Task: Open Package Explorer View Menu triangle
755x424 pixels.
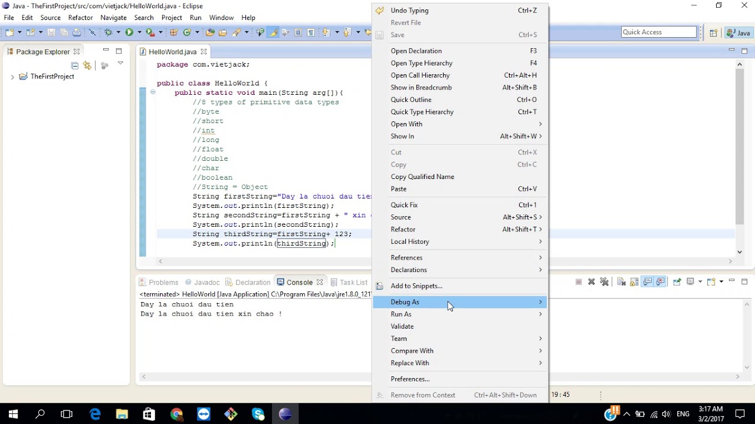Action: [120, 64]
